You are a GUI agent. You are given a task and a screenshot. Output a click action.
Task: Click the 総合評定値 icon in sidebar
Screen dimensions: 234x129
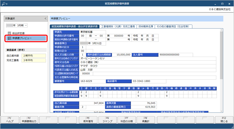(9, 33)
